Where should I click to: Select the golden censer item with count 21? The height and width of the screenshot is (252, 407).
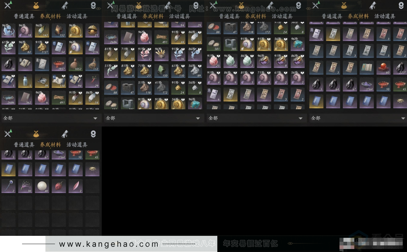coord(92,30)
